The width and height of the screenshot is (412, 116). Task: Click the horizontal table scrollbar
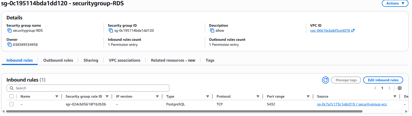pos(184,111)
